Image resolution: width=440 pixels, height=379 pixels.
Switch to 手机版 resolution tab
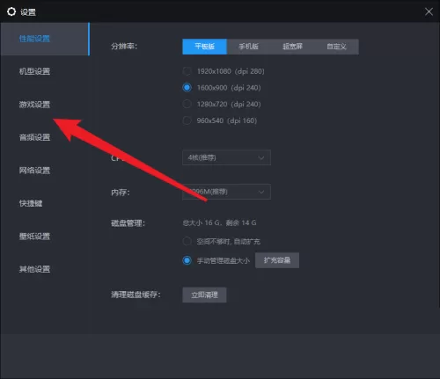point(248,47)
